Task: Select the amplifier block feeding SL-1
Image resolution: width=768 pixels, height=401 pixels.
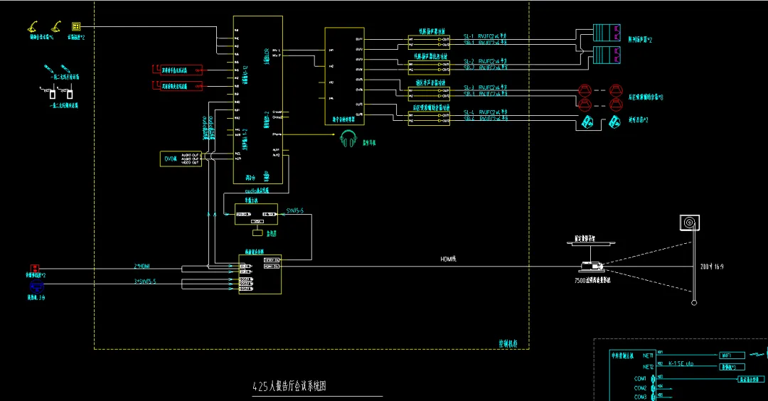Action: (429, 42)
